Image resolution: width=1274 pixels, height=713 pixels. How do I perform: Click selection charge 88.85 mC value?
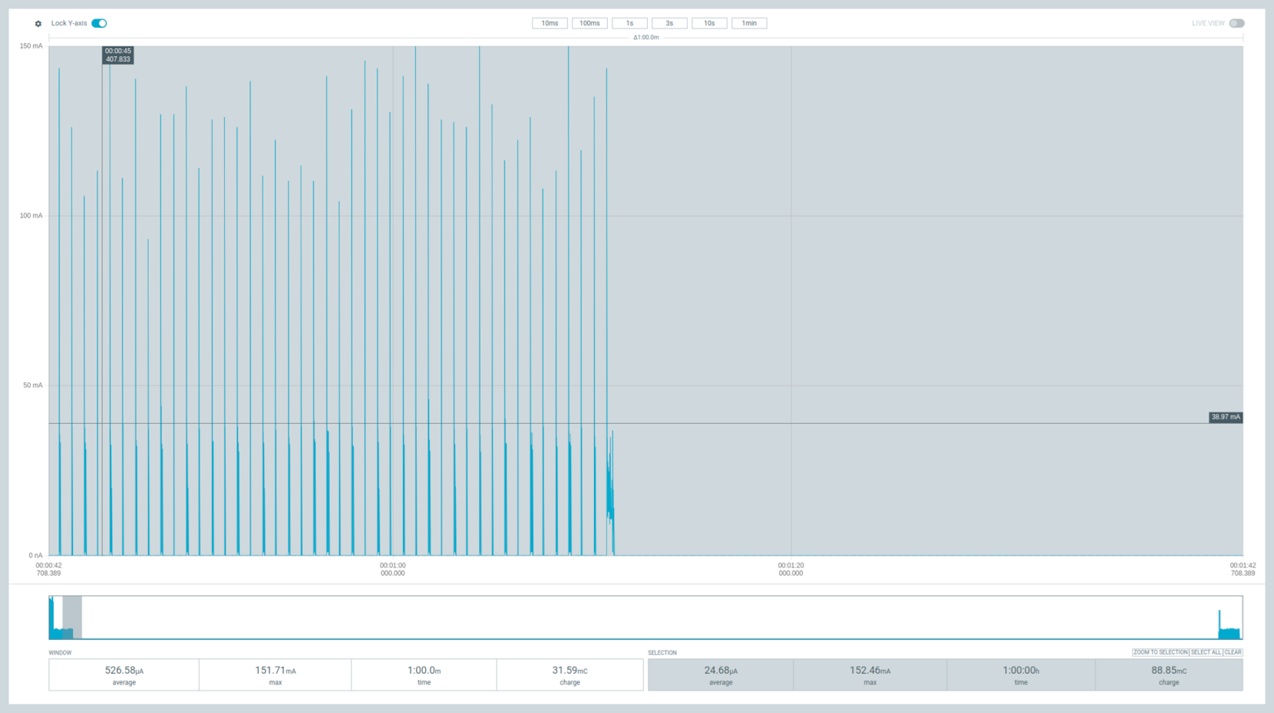(x=1169, y=671)
